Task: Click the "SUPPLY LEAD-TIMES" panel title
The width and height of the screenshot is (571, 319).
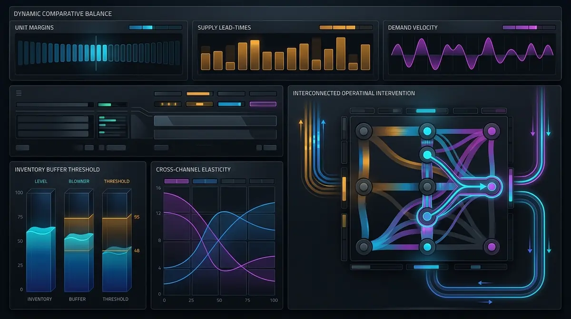Action: tap(223, 28)
